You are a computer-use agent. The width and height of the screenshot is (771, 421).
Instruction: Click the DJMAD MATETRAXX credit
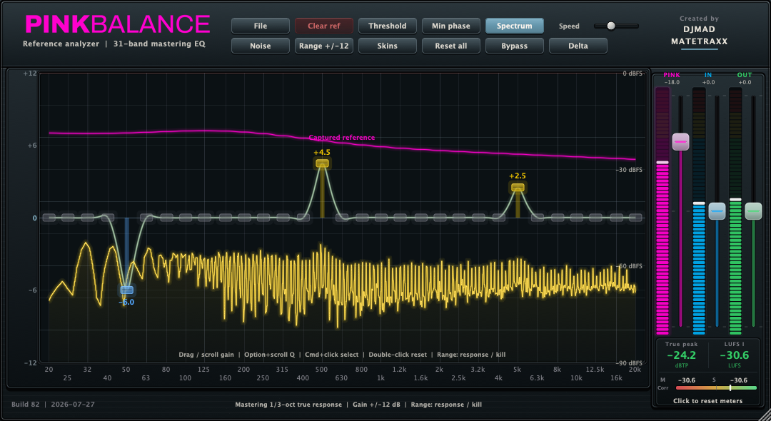tap(699, 36)
